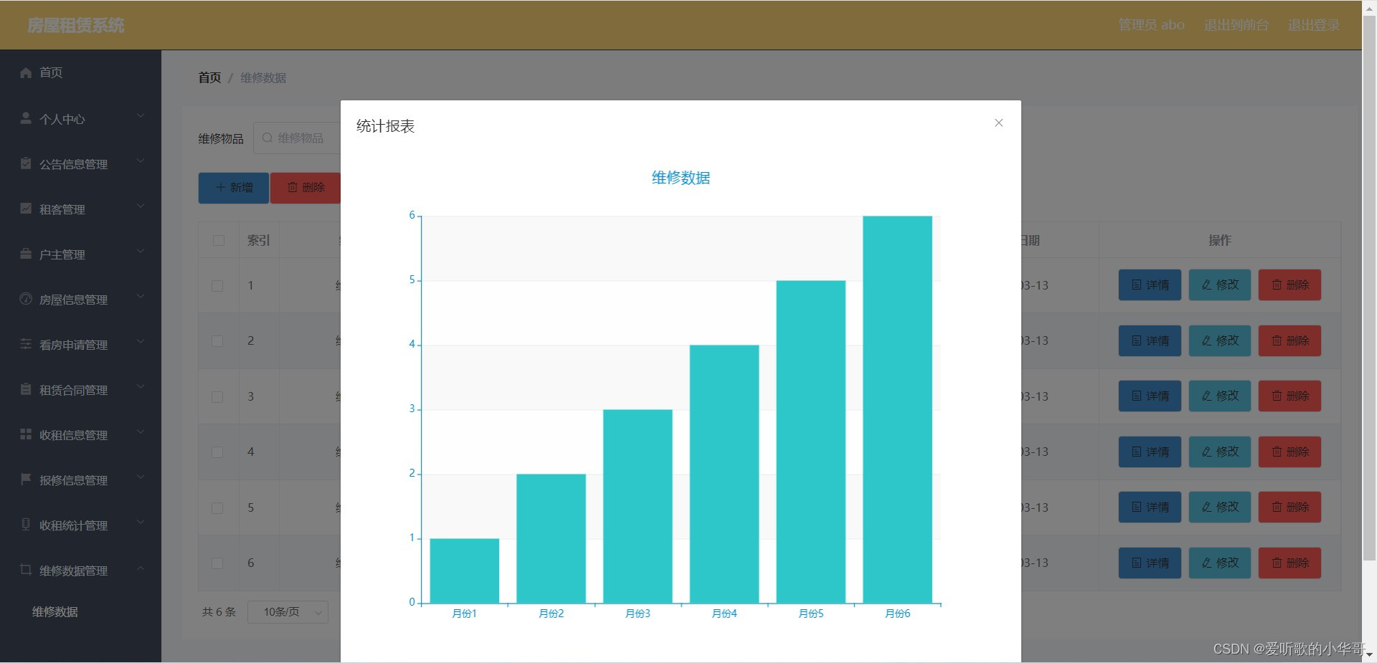1377x663 pixels.
Task: Click the 租赁合同管理 document icon
Action: coord(26,389)
